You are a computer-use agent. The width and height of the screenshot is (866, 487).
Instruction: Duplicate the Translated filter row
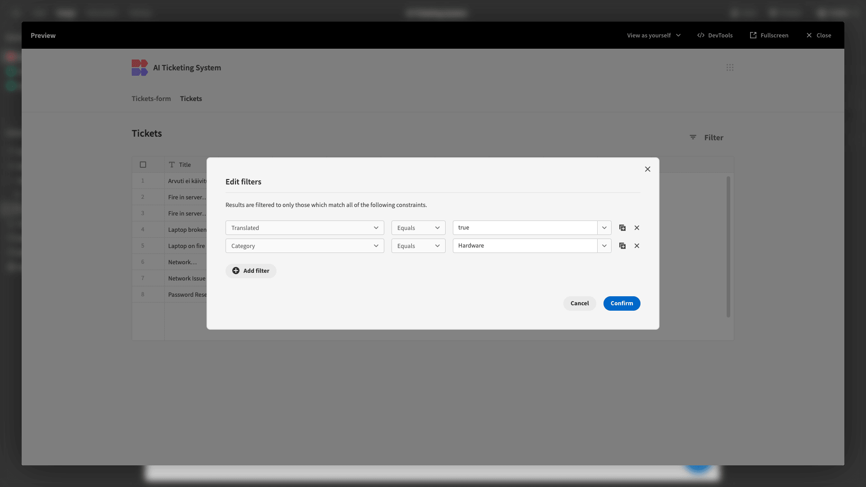(x=622, y=228)
